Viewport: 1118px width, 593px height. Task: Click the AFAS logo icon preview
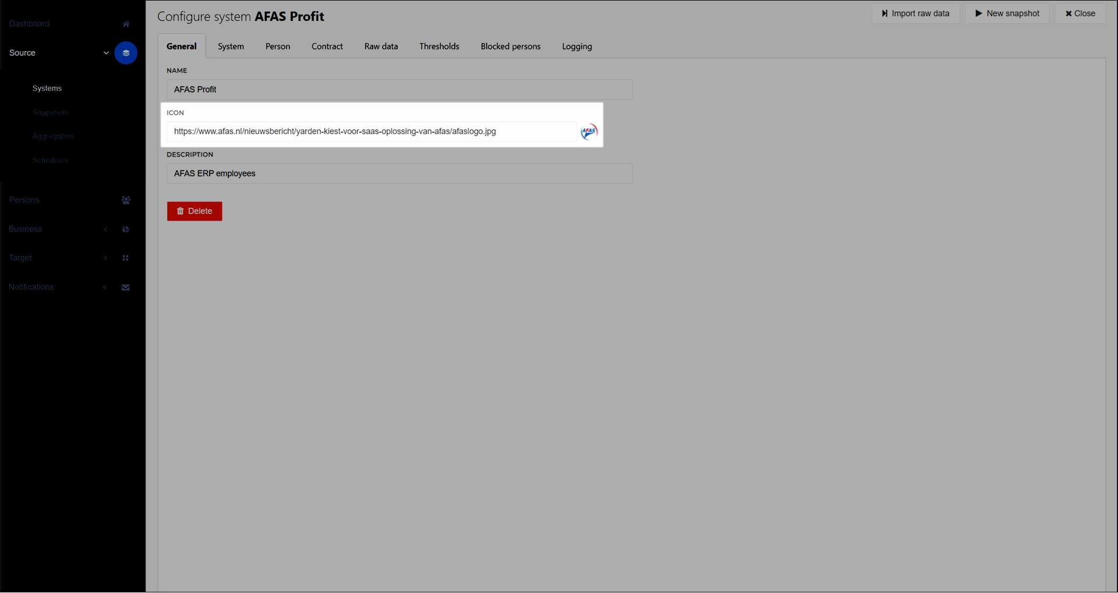tap(589, 132)
